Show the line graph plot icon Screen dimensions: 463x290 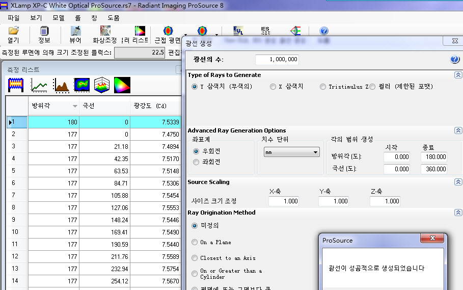point(39,85)
